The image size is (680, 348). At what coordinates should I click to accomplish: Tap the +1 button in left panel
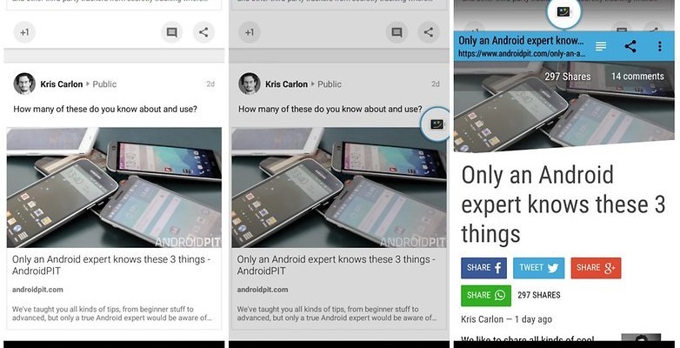point(24,32)
